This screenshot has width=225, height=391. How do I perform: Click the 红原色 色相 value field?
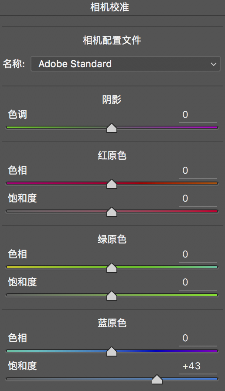pyautogui.click(x=198, y=171)
